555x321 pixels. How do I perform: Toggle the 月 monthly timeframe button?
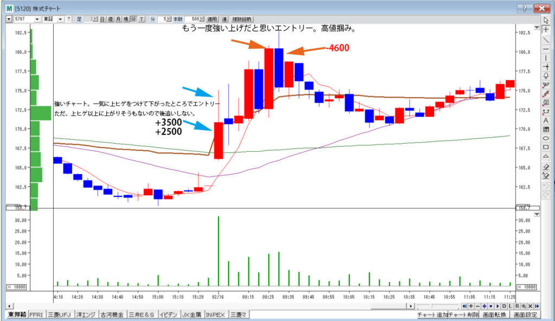coord(118,19)
